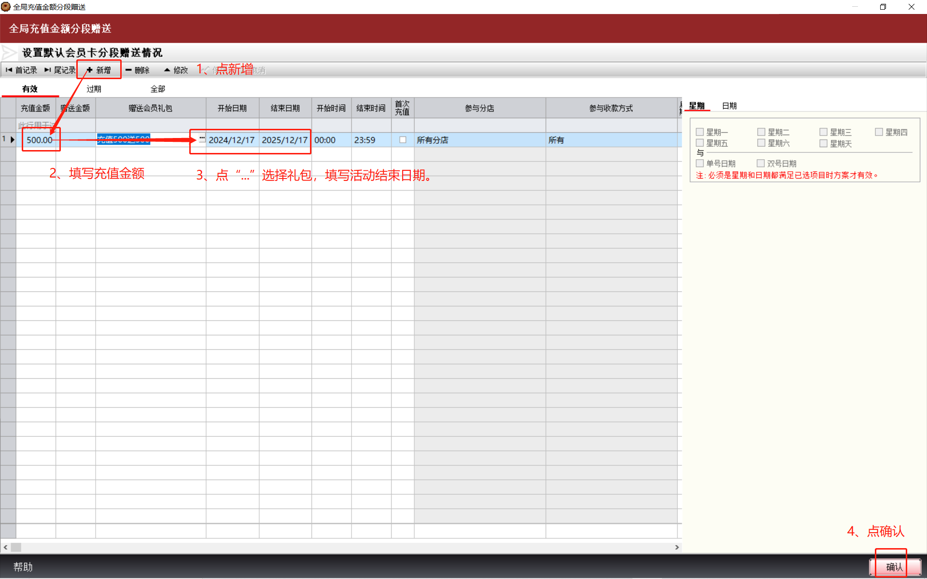Click the horizontal scrollbar right arrow
Screen dimensions: 927x579
(x=677, y=547)
